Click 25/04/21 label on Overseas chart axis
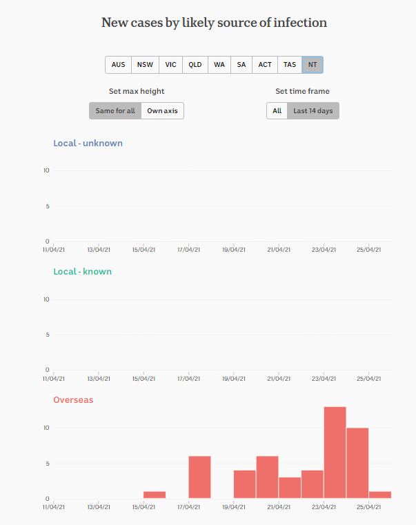Screen dimensions: 416x525 368,507
